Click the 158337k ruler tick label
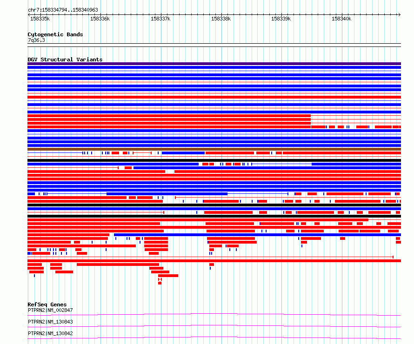The height and width of the screenshot is (344, 414). tap(160, 19)
